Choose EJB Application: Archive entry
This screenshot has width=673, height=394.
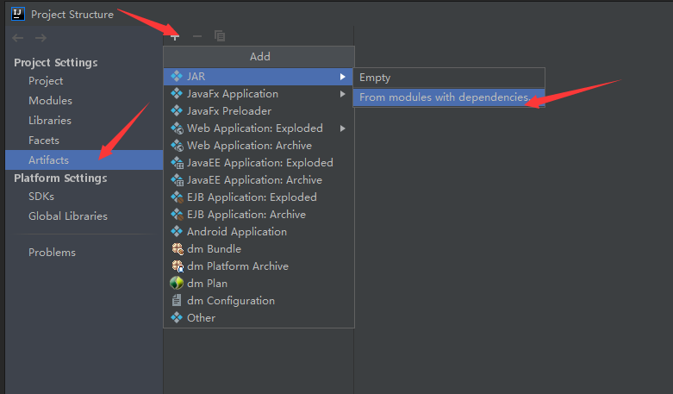259,214
